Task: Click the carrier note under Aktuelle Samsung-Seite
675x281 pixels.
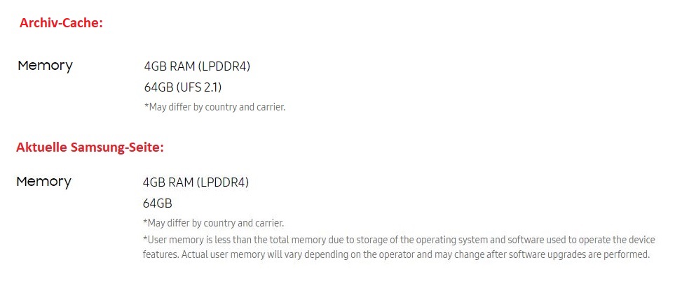Action: click(x=213, y=223)
